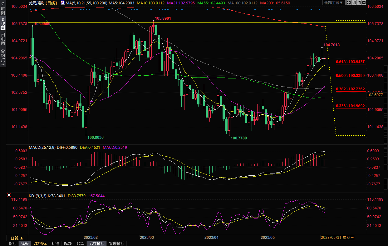Click the MA indicator chart icon
Image resolution: width=388 pixels, height=246 pixels.
tap(63, 3)
